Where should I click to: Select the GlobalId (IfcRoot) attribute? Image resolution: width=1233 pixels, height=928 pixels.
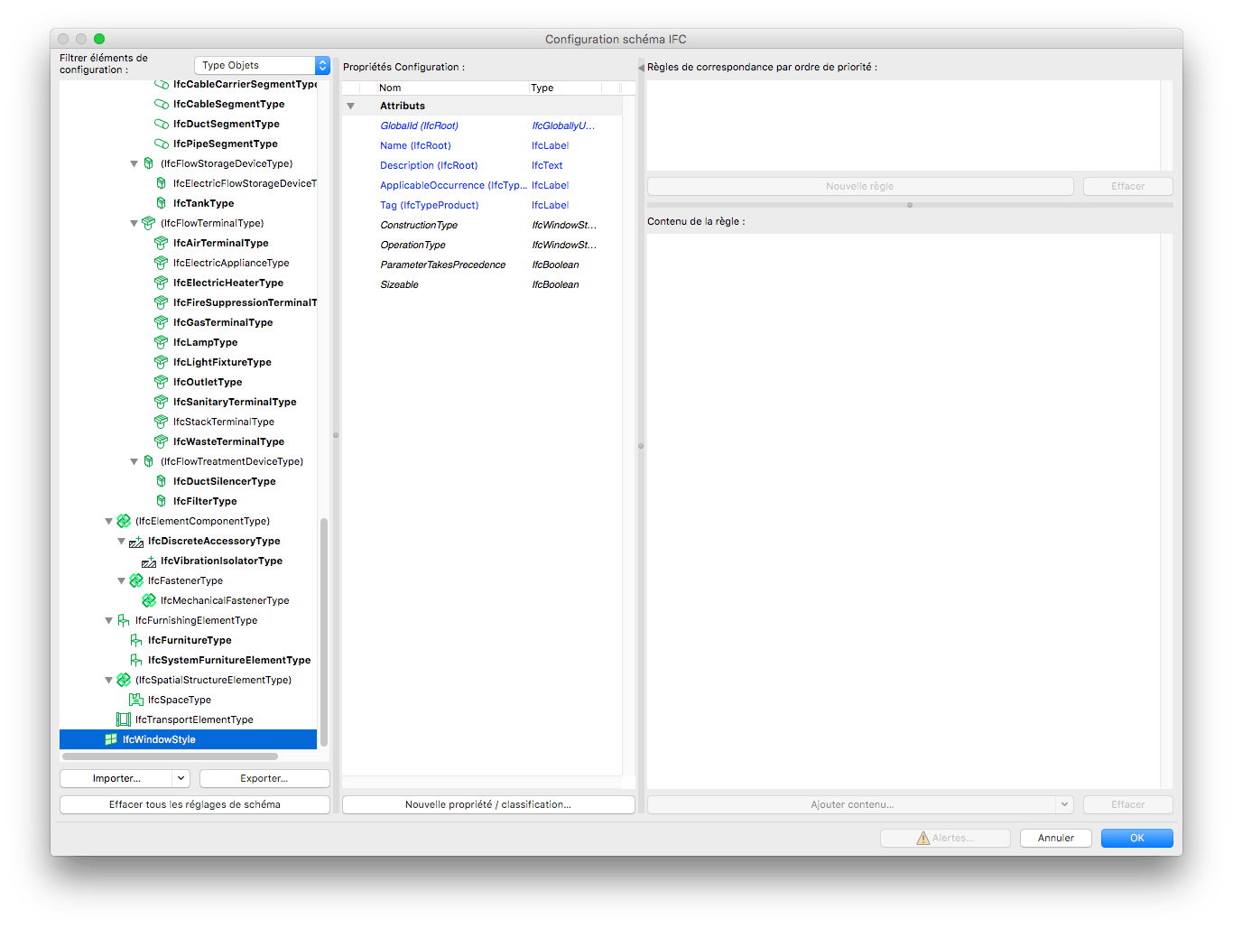[x=483, y=125]
